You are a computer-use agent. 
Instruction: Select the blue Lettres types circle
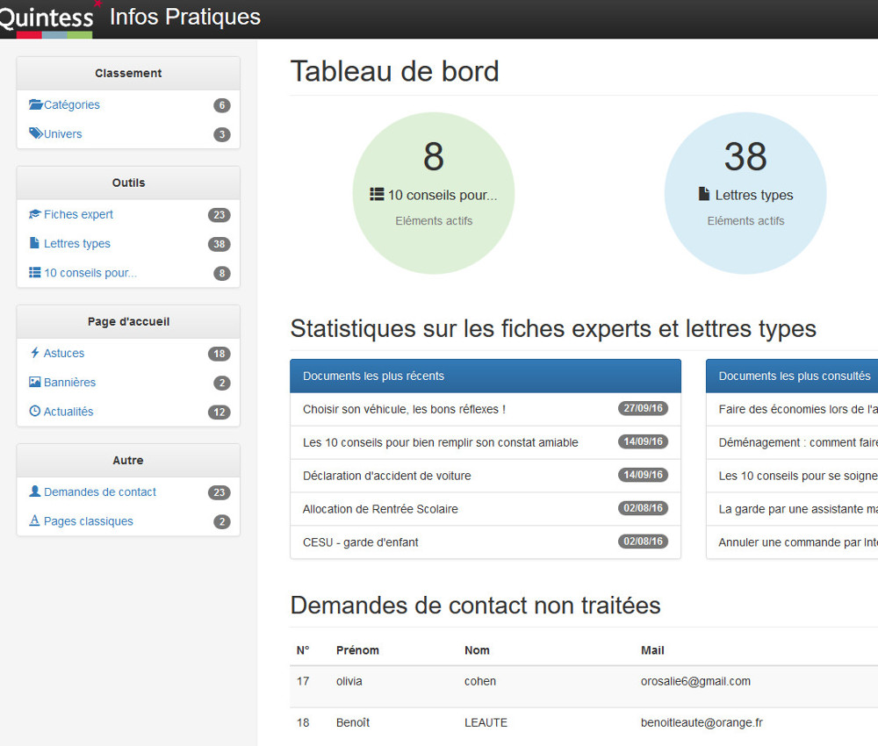click(745, 193)
